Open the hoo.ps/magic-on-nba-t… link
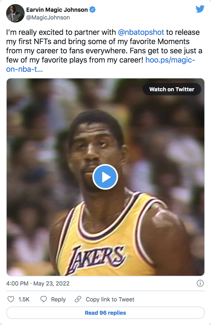The width and height of the screenshot is (211, 325). coord(170,60)
